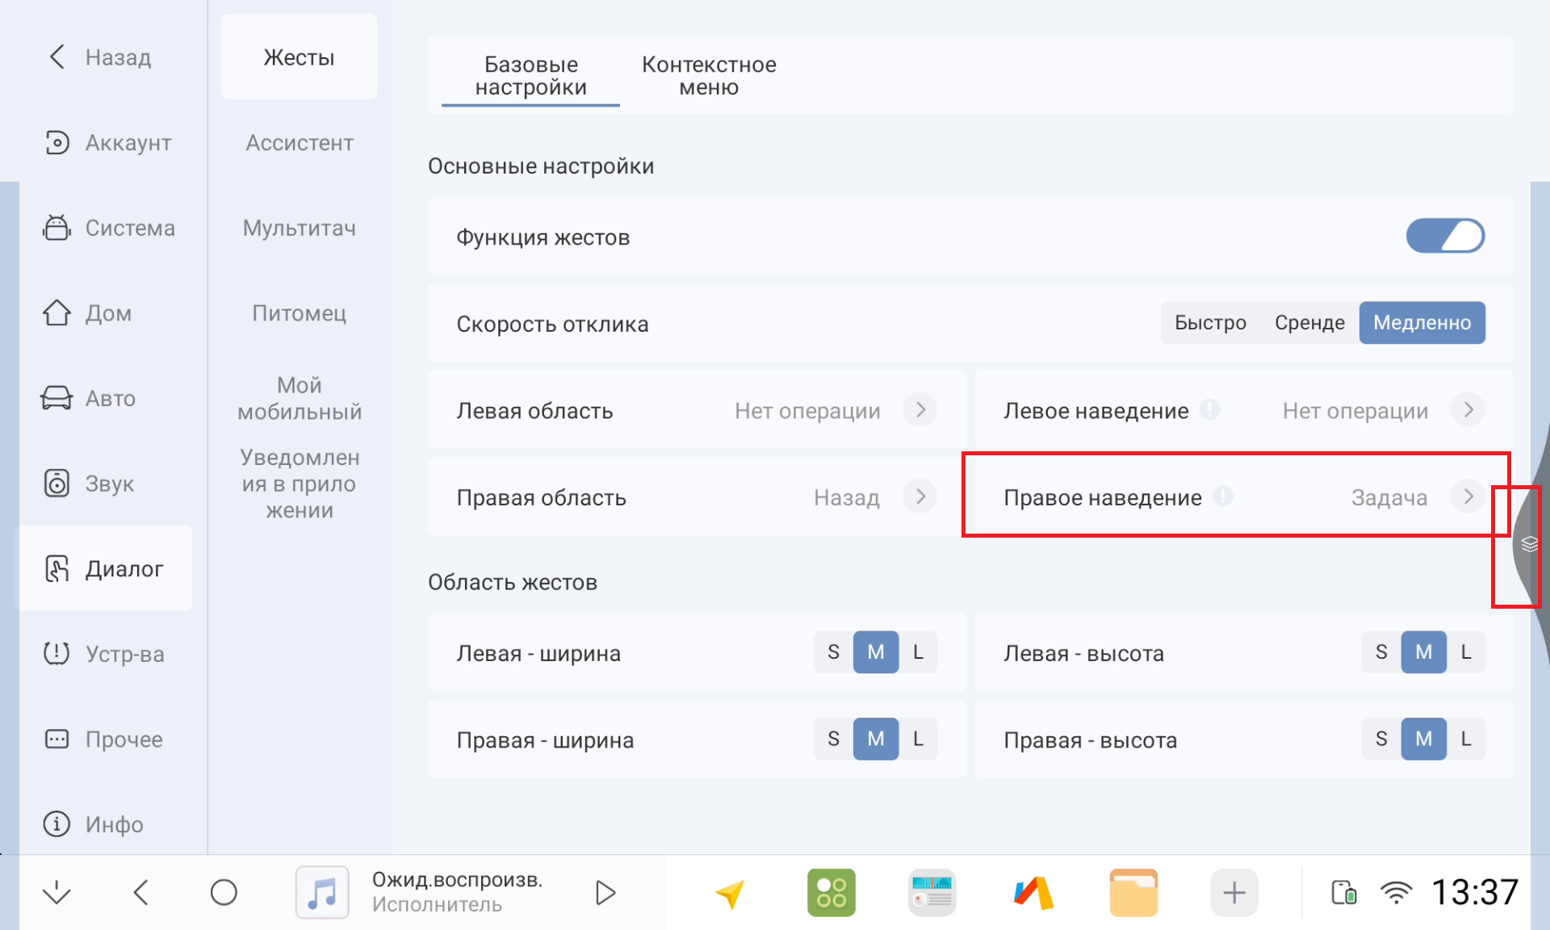1550x930 pixels.
Task: Collapse the bottom bar with the down arrow
Action: [57, 892]
